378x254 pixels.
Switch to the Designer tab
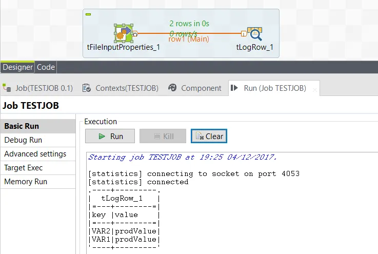coord(17,67)
